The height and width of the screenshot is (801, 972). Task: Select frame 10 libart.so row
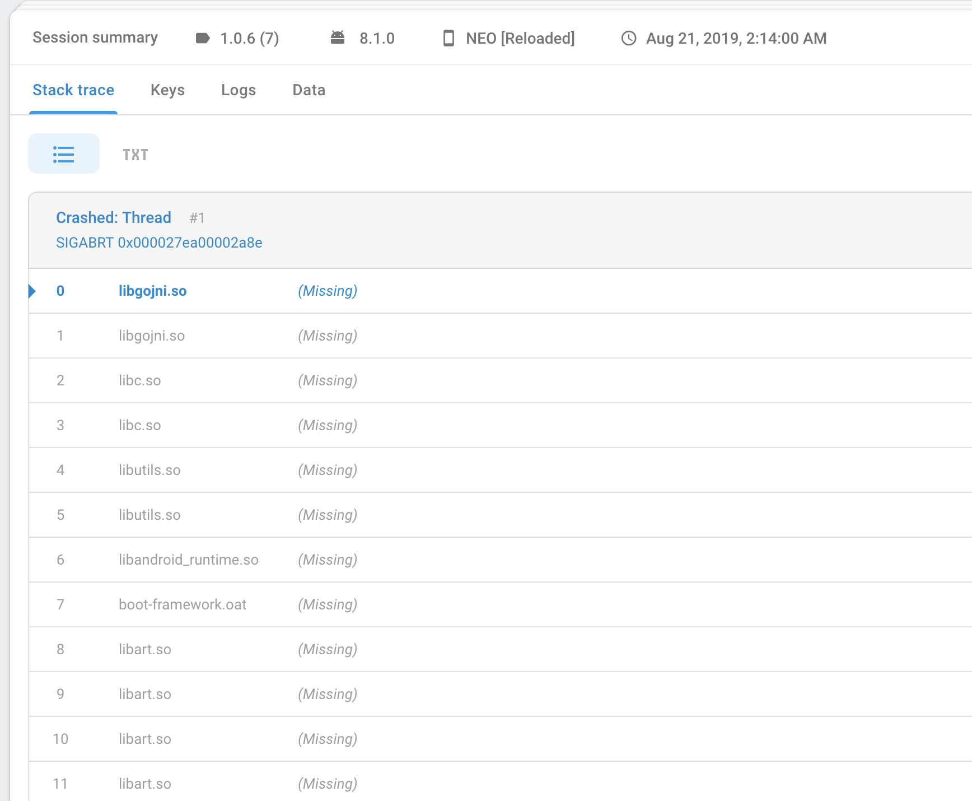coord(500,739)
